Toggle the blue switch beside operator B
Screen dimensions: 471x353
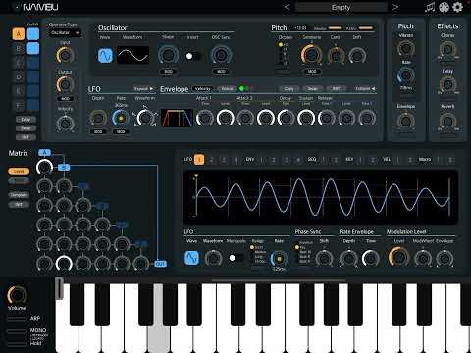click(x=33, y=49)
